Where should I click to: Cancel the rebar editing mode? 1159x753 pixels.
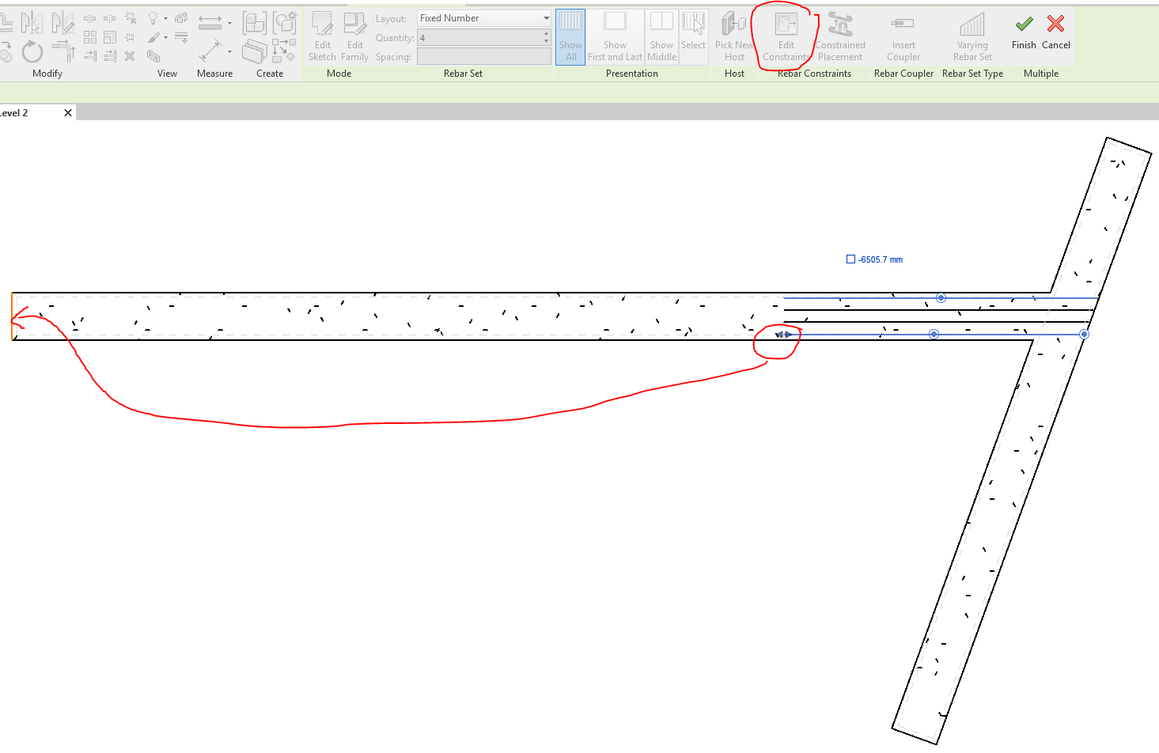(x=1055, y=35)
